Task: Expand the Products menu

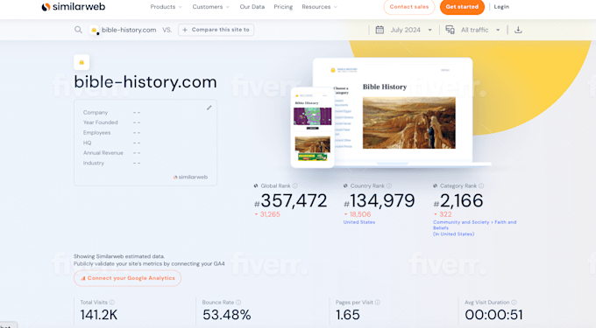Action: click(167, 7)
